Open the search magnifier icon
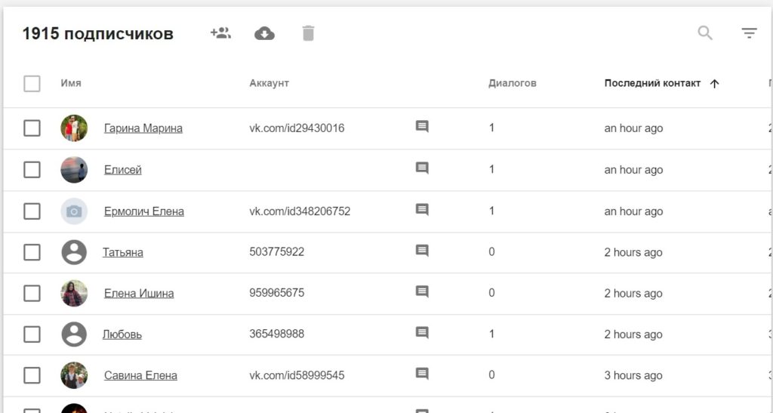 (705, 33)
